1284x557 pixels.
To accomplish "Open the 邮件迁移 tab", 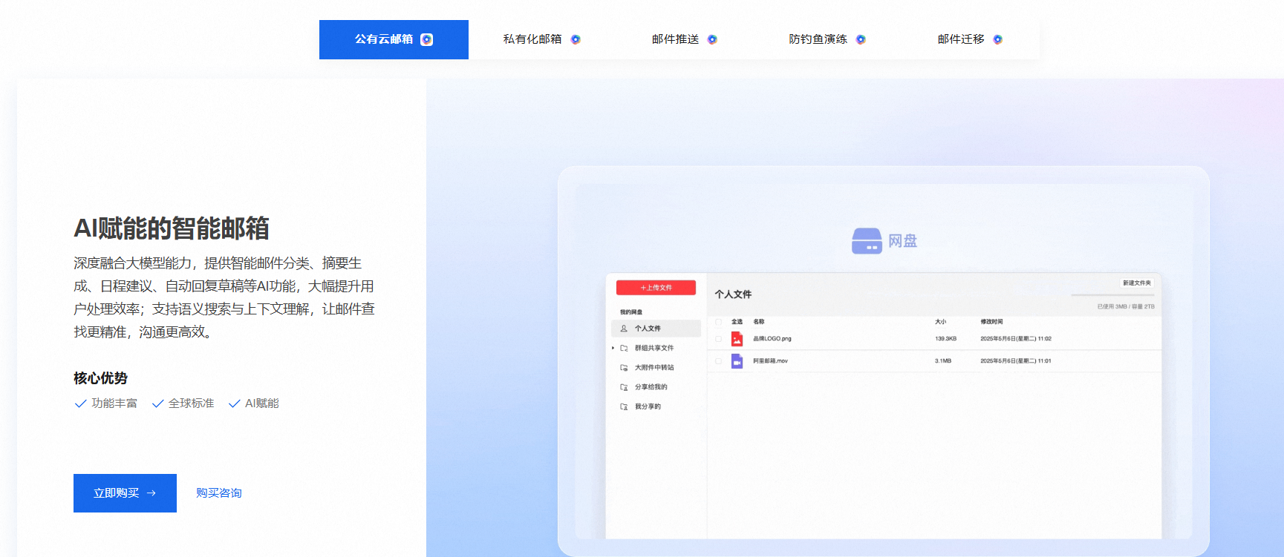I will point(969,39).
